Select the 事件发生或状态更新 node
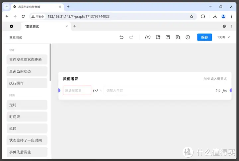 [x=27, y=59]
